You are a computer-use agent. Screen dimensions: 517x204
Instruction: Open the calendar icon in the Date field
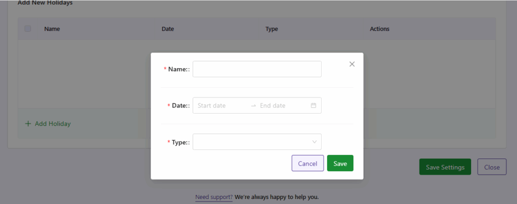coord(313,106)
